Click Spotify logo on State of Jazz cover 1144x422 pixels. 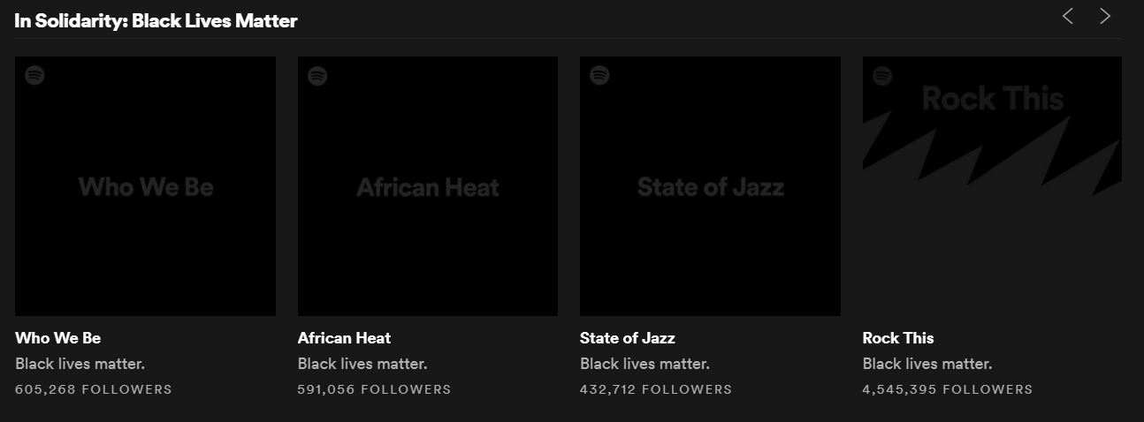coord(599,76)
